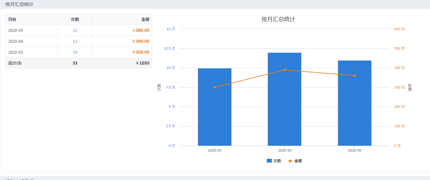Toggle the 金额 legend series
Screen dimensions: 430x180
[295, 161]
